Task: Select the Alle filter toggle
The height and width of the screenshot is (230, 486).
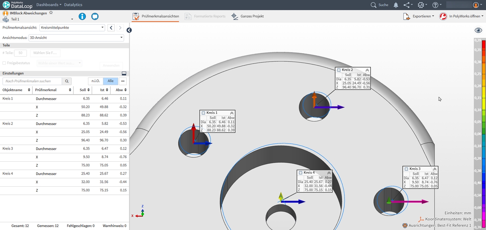Action: (x=110, y=81)
